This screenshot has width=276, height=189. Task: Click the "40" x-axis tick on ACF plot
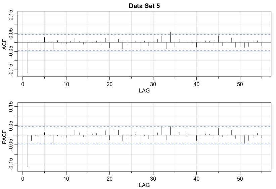coord(196,84)
